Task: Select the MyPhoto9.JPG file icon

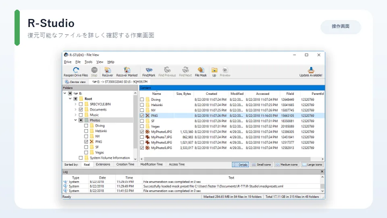Action: 148,148
